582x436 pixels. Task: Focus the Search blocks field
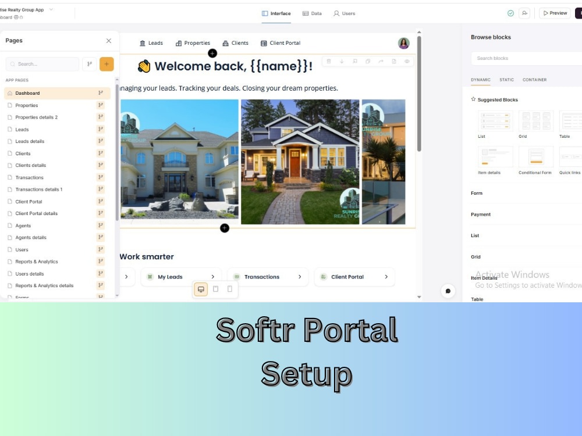click(x=527, y=58)
